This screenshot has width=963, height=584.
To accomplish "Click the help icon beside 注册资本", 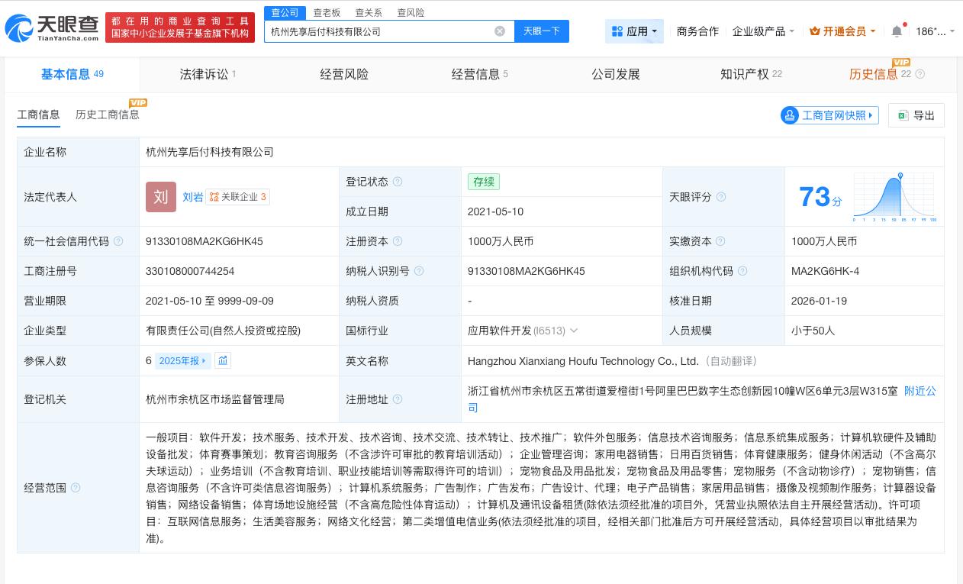I will (398, 241).
